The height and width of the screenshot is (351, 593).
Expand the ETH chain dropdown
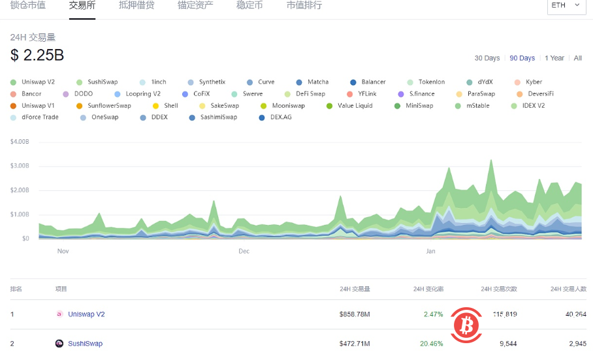click(566, 6)
